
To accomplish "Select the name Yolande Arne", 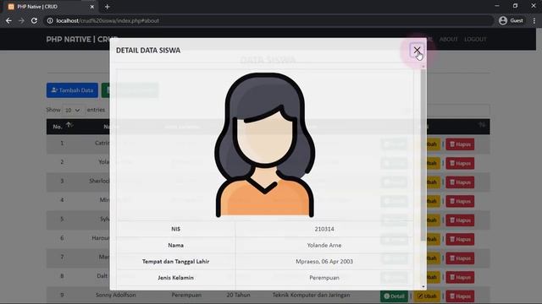I will tap(324, 246).
